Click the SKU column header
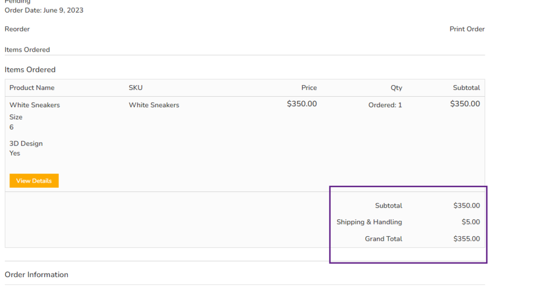 (x=136, y=88)
